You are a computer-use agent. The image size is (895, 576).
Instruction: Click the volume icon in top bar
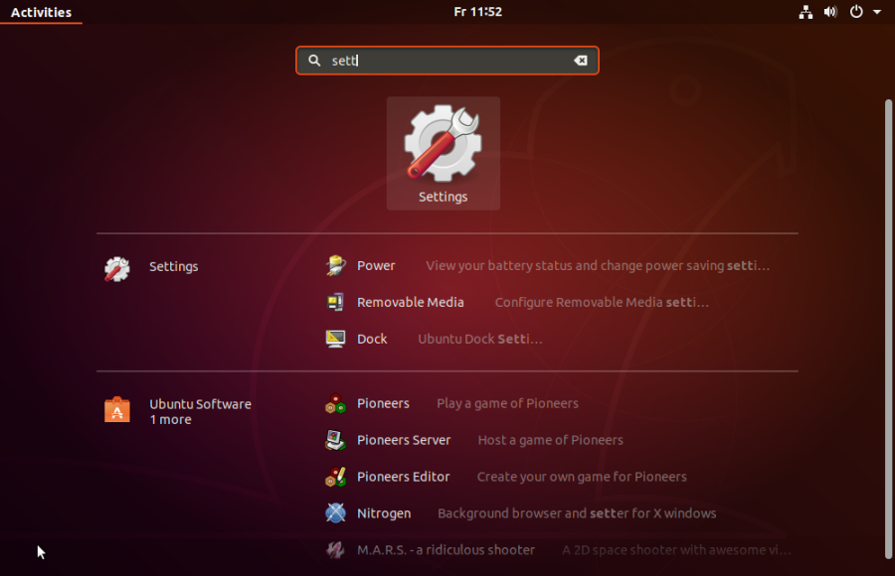pyautogui.click(x=830, y=12)
